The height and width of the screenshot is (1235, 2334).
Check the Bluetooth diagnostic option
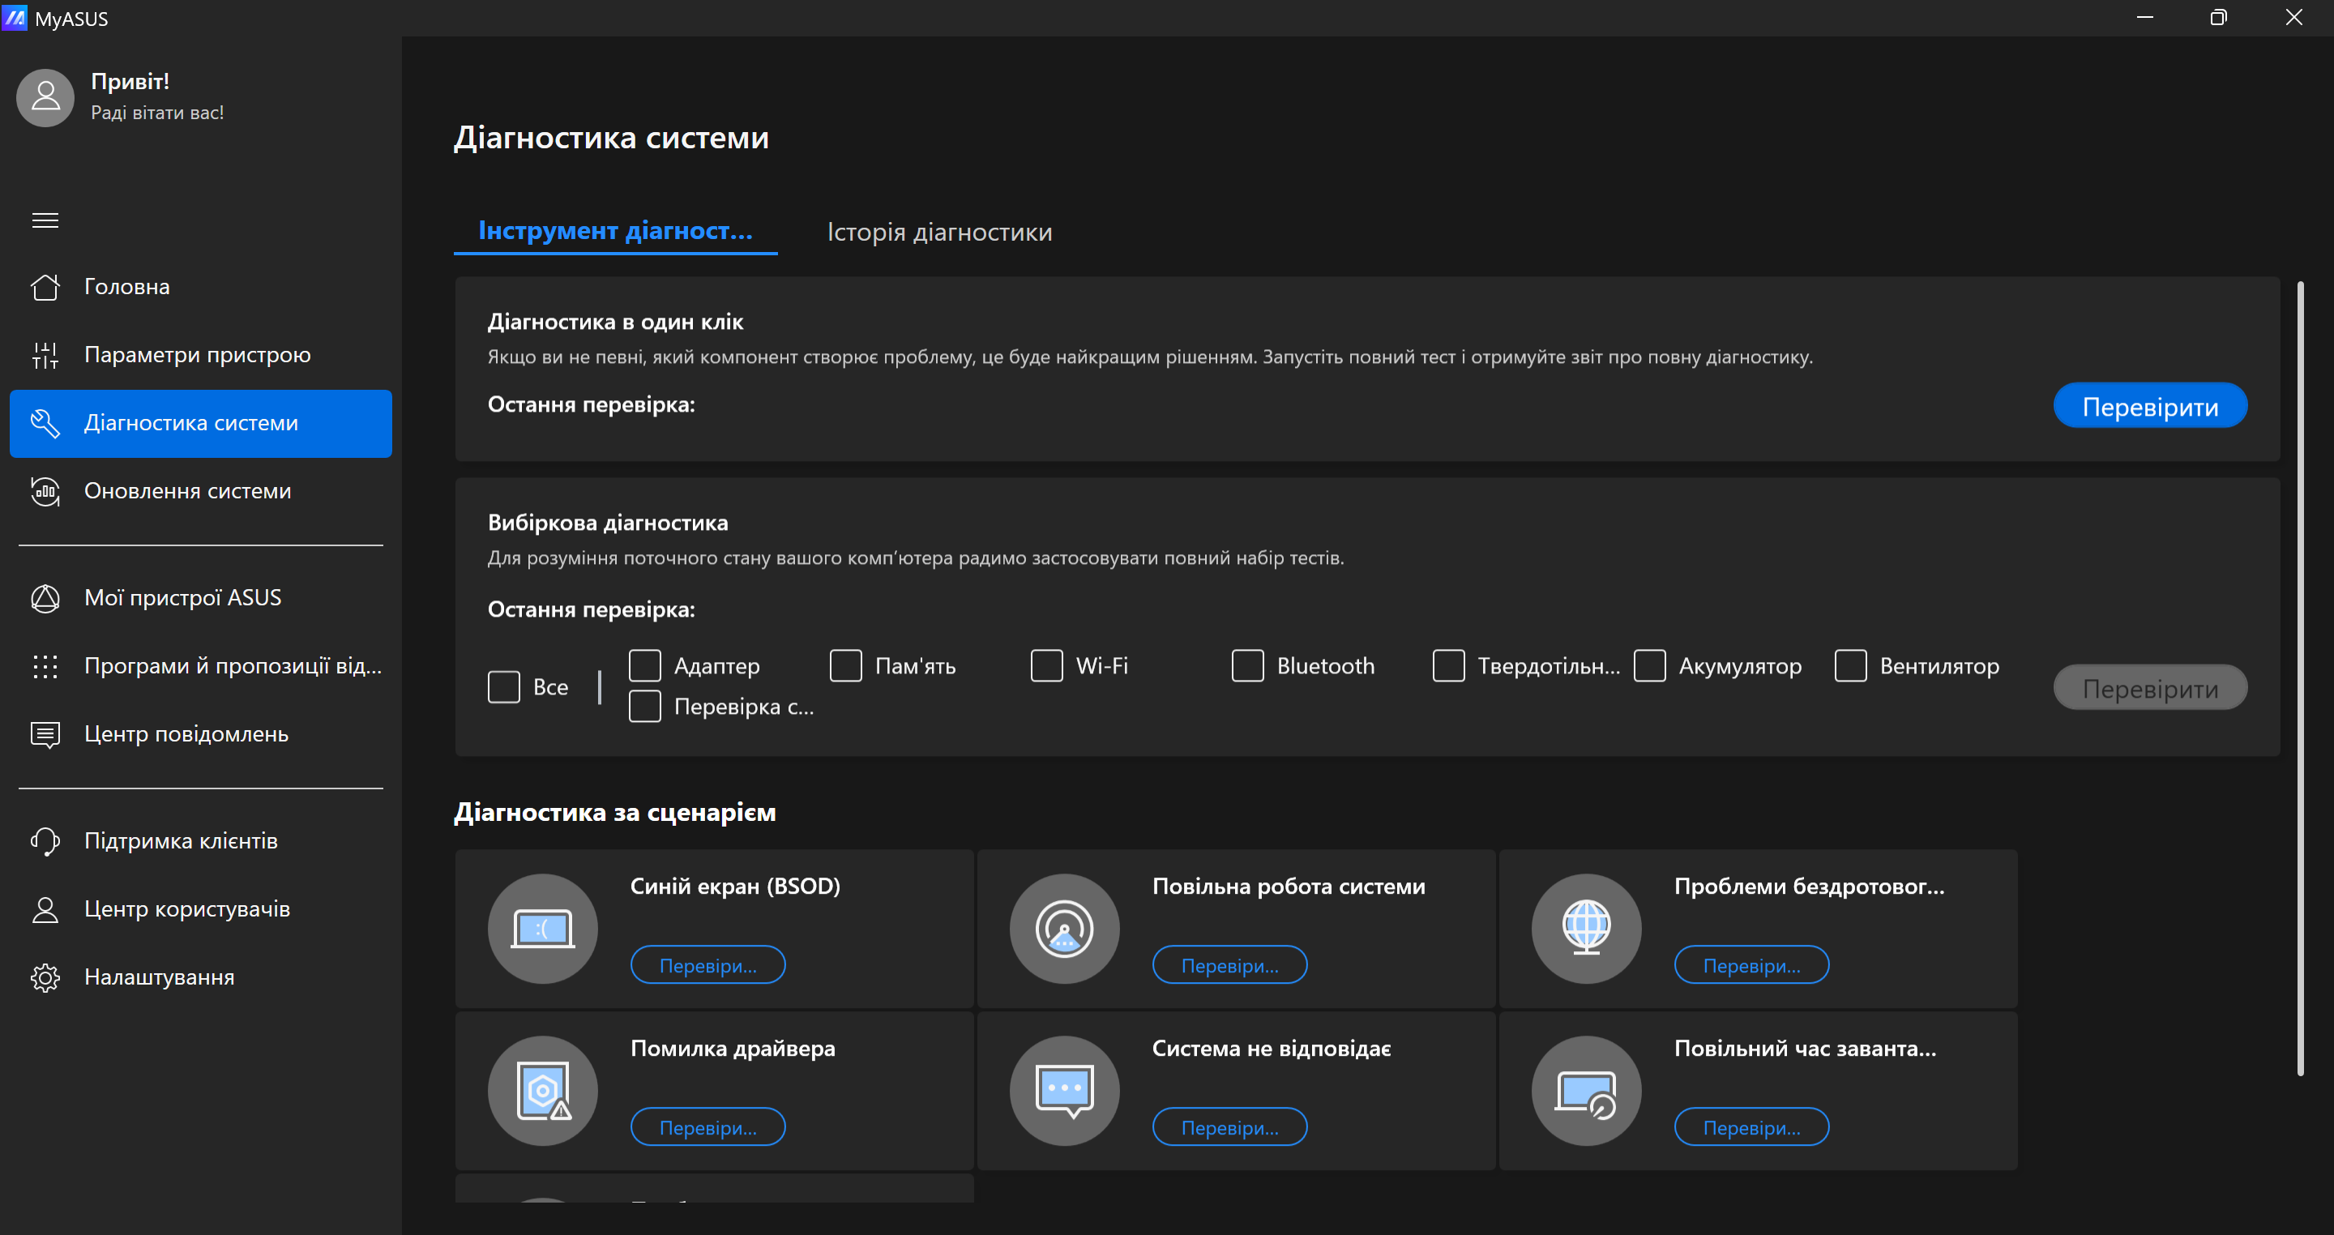coord(1248,666)
